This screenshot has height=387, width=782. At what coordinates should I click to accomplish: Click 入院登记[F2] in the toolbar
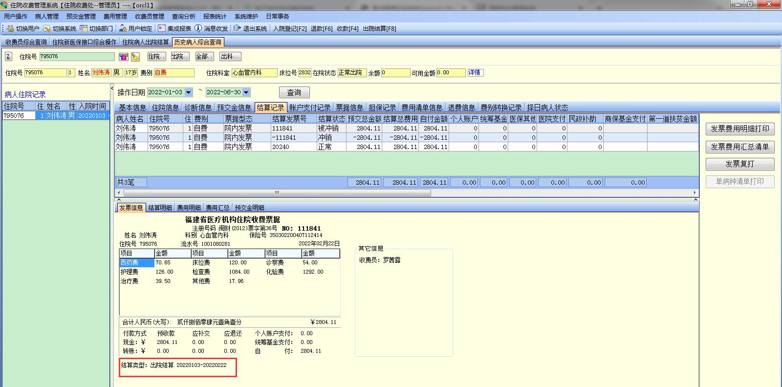tap(290, 28)
